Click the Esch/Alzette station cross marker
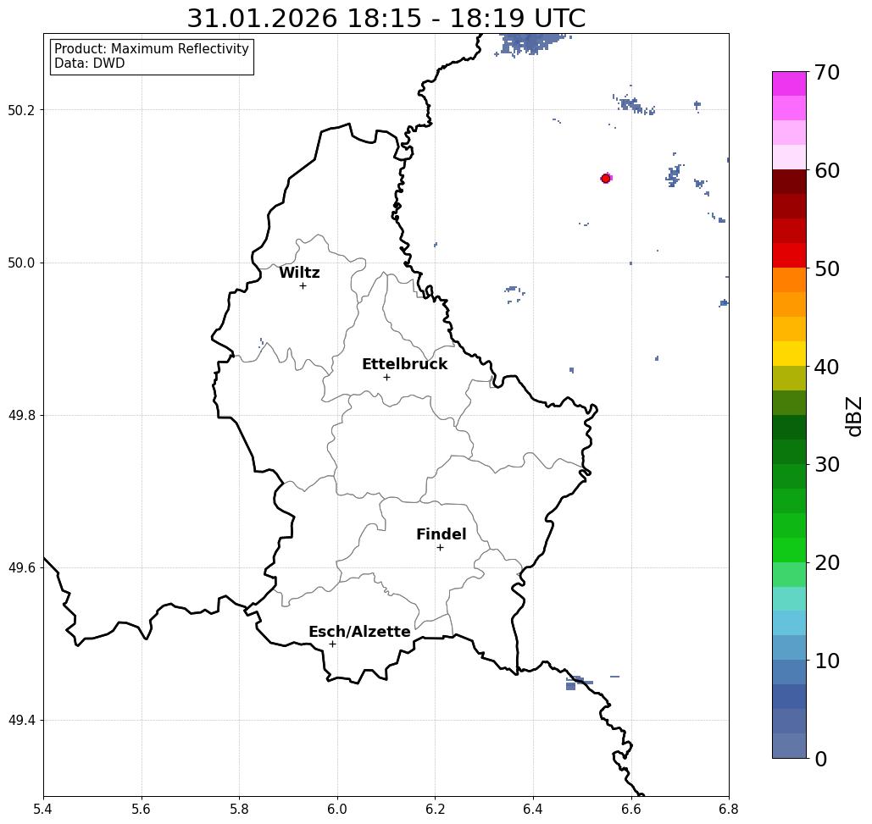The image size is (872, 824). (332, 644)
